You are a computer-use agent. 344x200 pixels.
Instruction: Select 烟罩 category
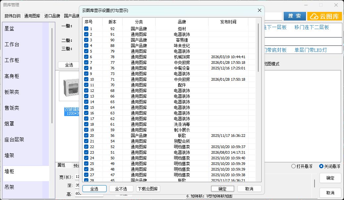tap(26, 124)
